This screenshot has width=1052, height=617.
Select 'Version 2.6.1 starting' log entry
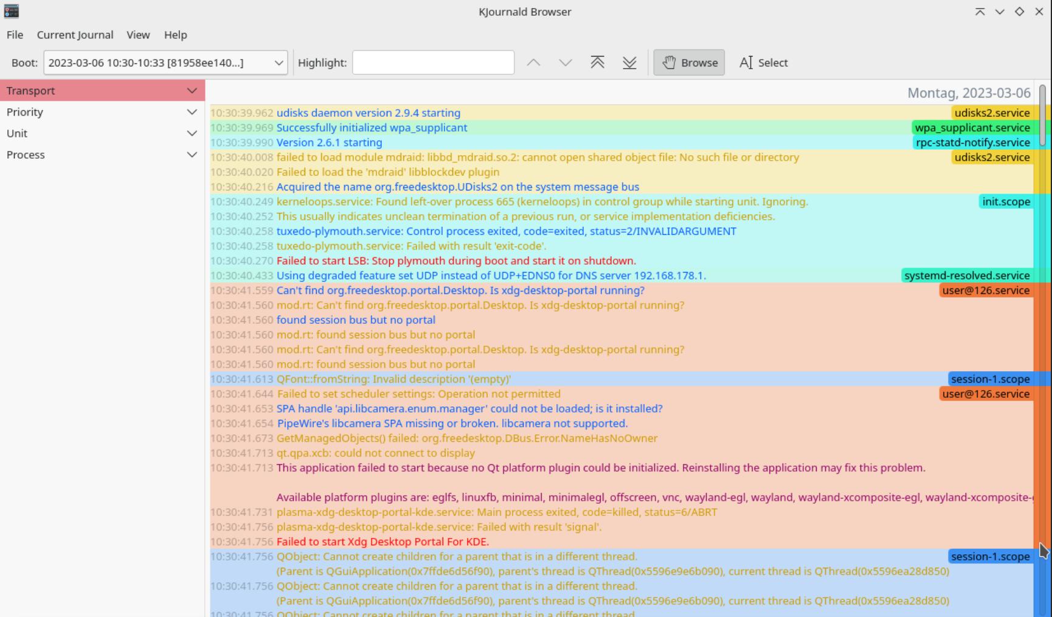click(329, 142)
